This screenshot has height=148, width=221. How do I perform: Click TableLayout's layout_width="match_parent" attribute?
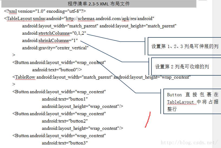click(60, 26)
